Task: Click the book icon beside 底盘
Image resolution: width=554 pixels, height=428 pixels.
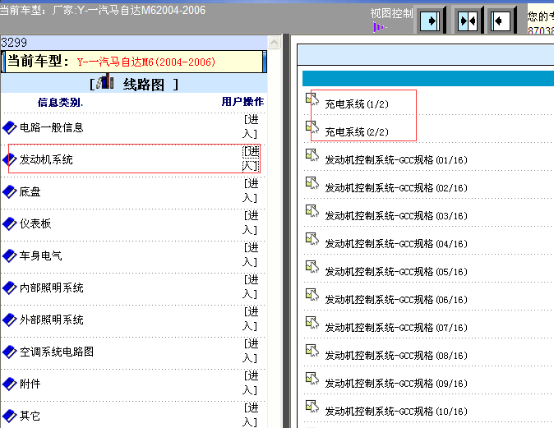Action: (10, 191)
